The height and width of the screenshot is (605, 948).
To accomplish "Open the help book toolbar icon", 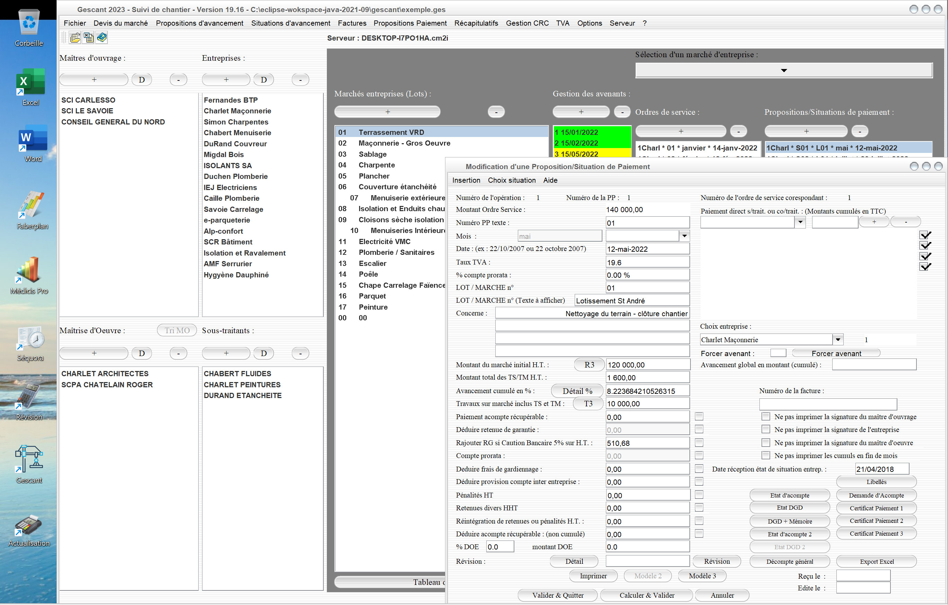I will coord(102,38).
